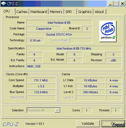This screenshot has width=126, height=128.
Task: Click the Intel Inside Pentium III logo
Action: click(x=108, y=31)
